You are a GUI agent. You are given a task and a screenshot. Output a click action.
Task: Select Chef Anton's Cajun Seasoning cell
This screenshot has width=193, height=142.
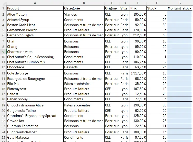(x=35, y=57)
